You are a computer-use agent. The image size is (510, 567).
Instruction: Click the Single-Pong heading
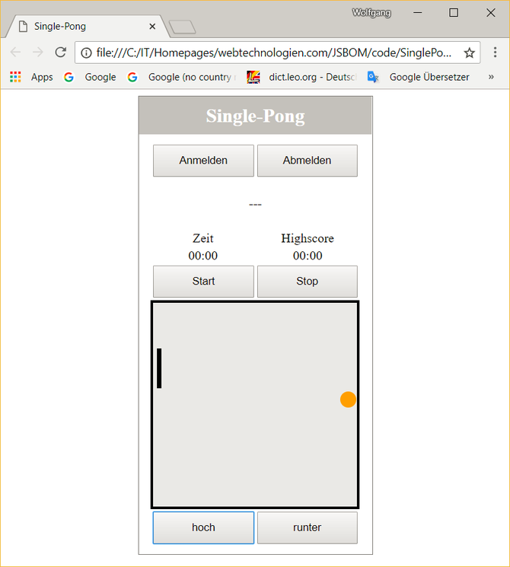tap(255, 116)
